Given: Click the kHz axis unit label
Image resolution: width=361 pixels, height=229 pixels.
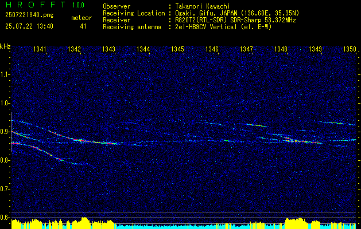Looking at the screenshot, I should [x=5, y=46].
